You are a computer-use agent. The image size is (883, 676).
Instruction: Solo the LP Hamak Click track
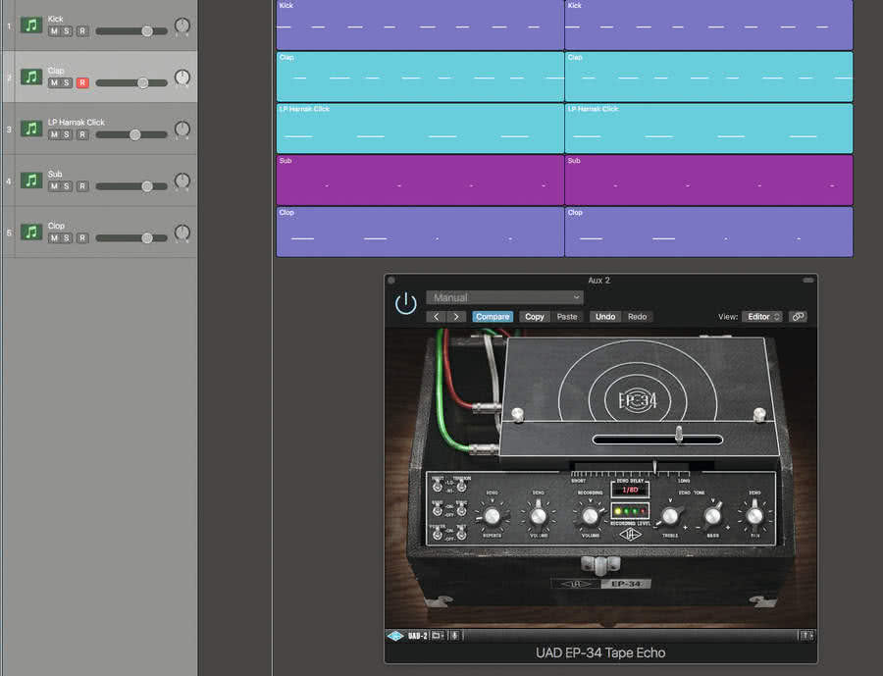[67, 134]
